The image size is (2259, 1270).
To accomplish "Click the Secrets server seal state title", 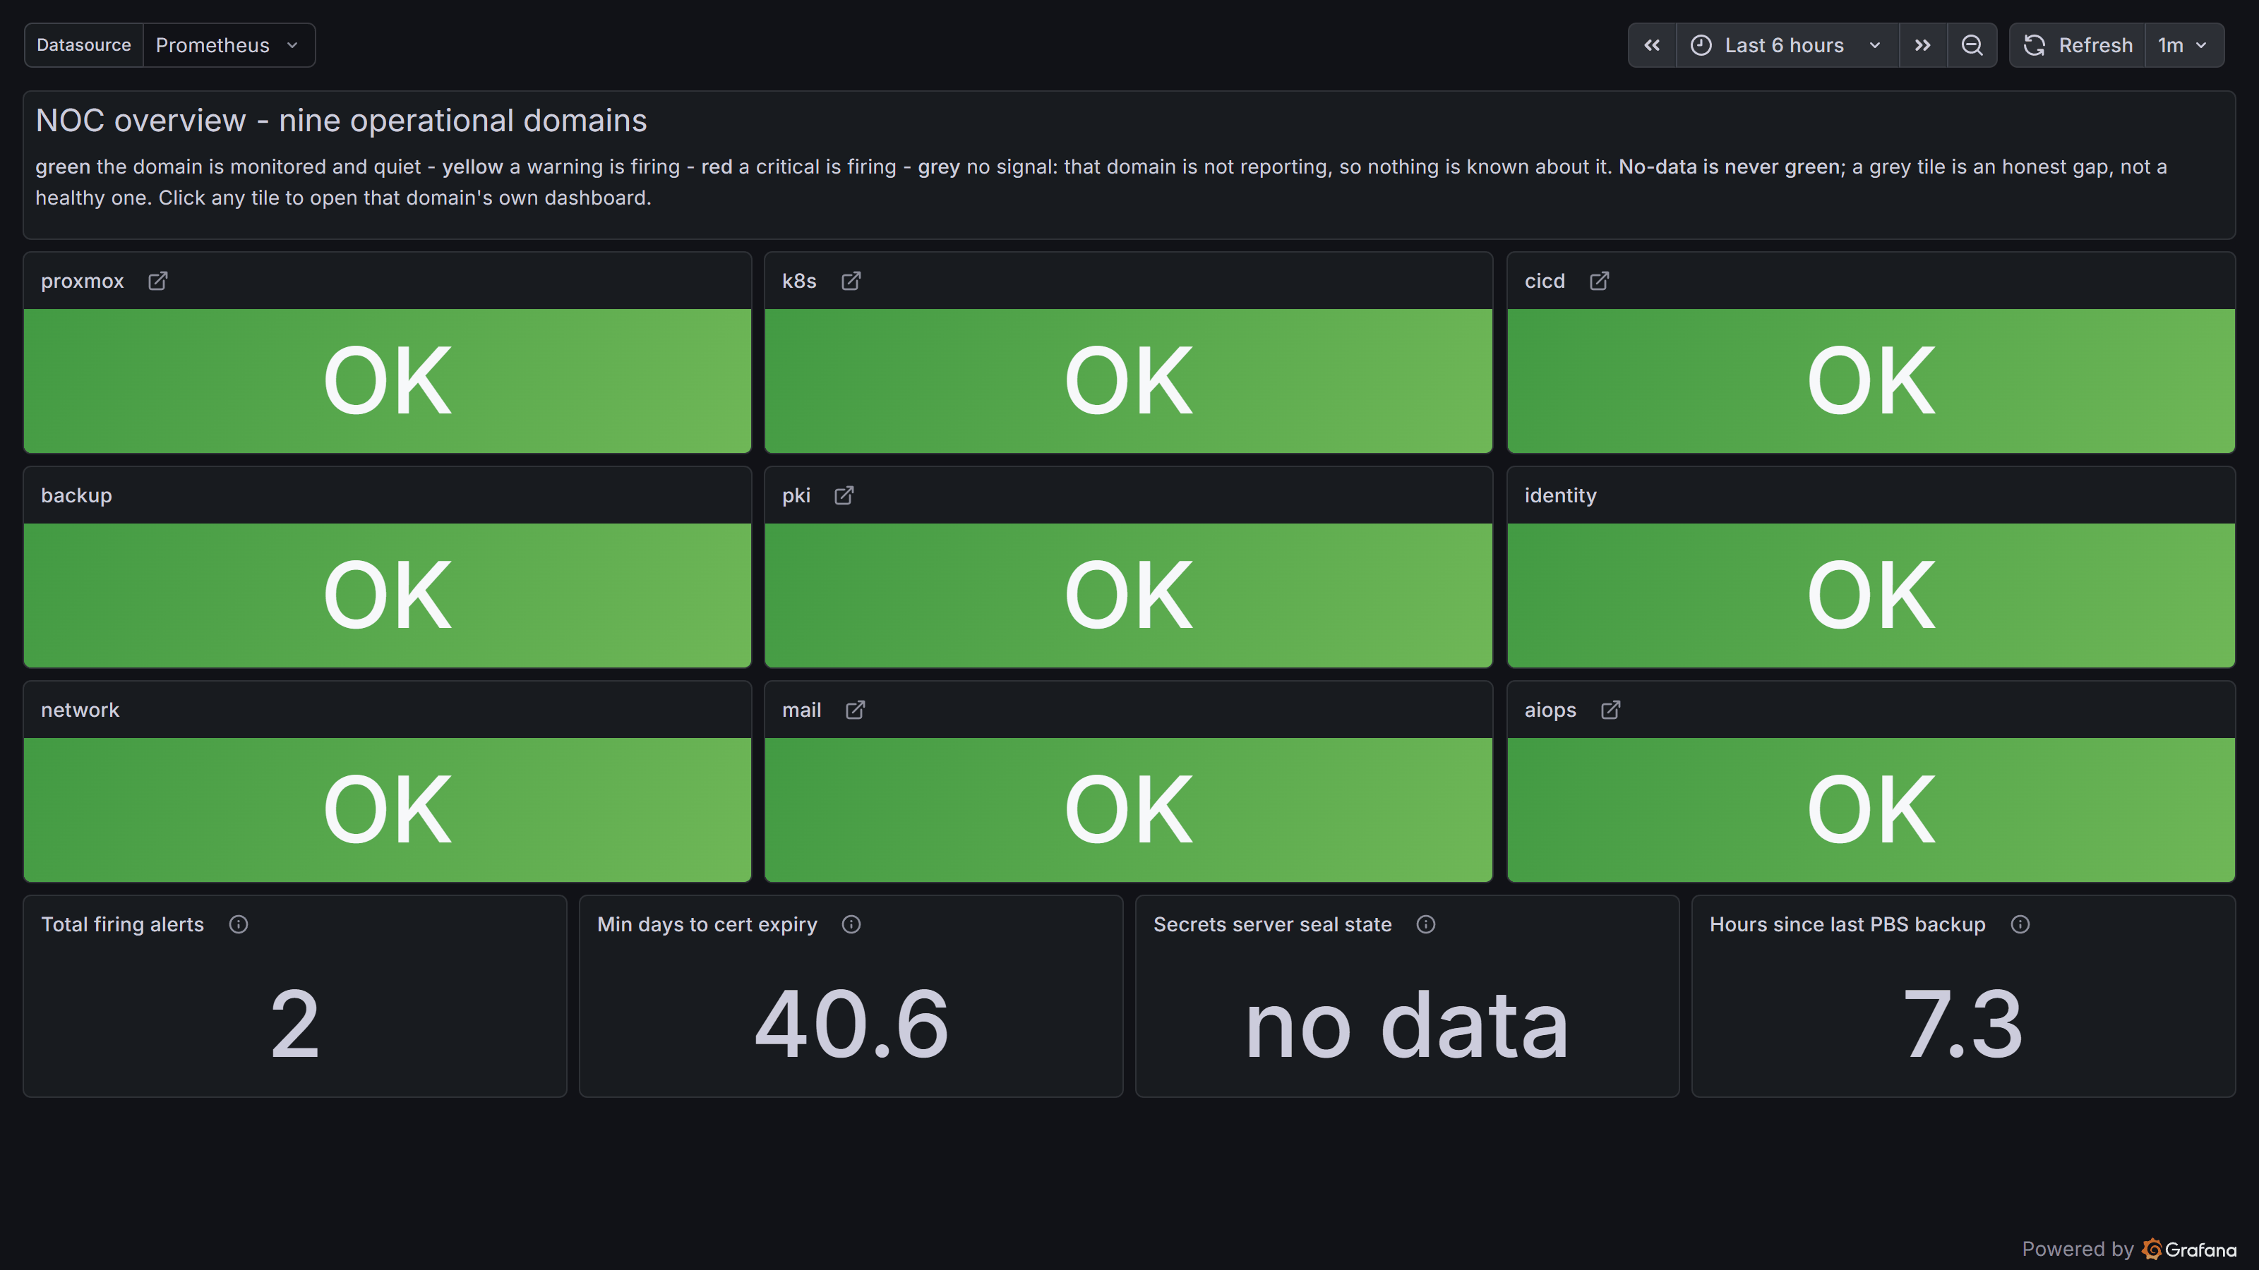I will coord(1272,925).
